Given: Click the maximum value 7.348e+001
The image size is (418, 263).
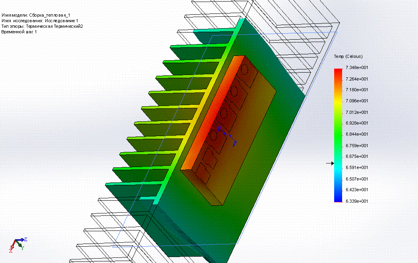Looking at the screenshot, I should point(357,67).
